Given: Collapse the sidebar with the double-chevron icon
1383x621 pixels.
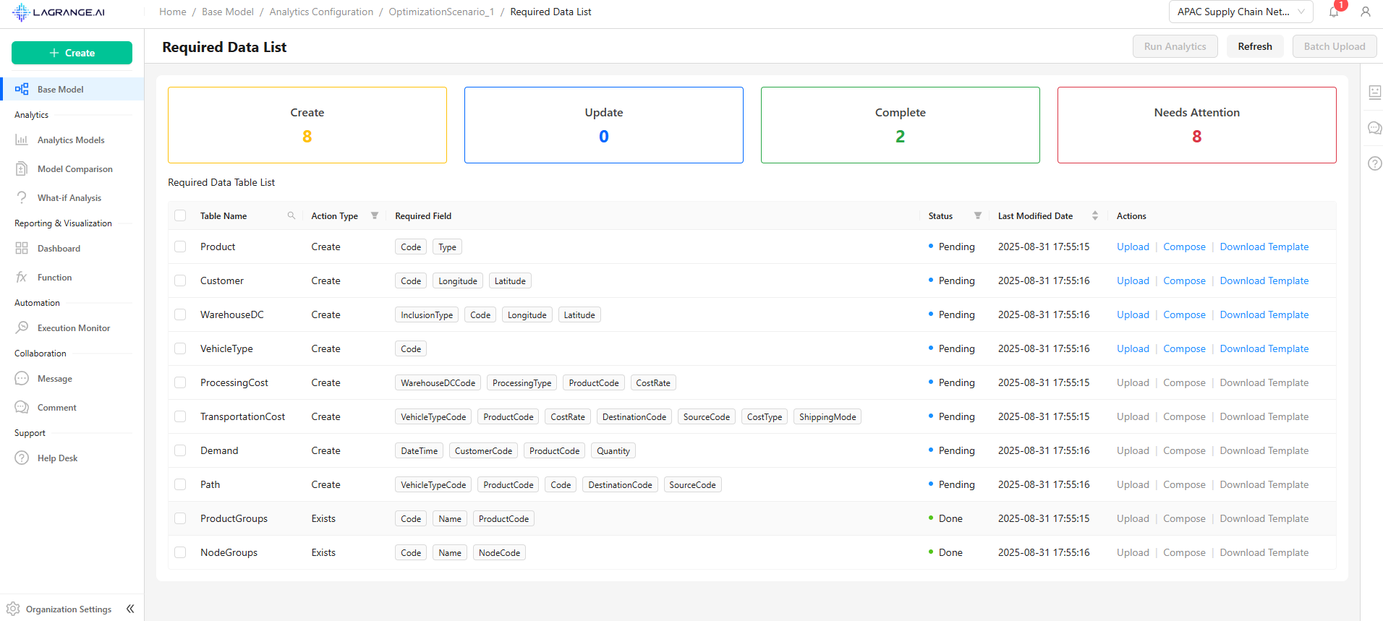Looking at the screenshot, I should point(130,609).
